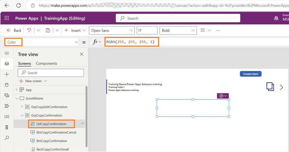
Task: Click the Training Name label text on canvas
Action: [135, 84]
